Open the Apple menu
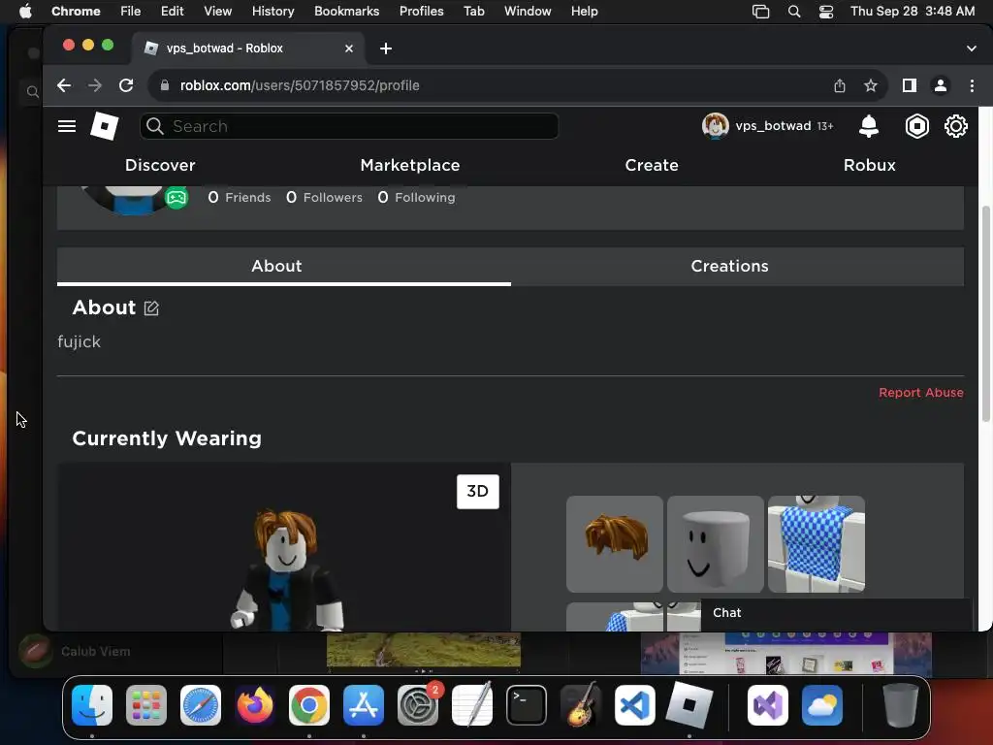 [x=25, y=11]
